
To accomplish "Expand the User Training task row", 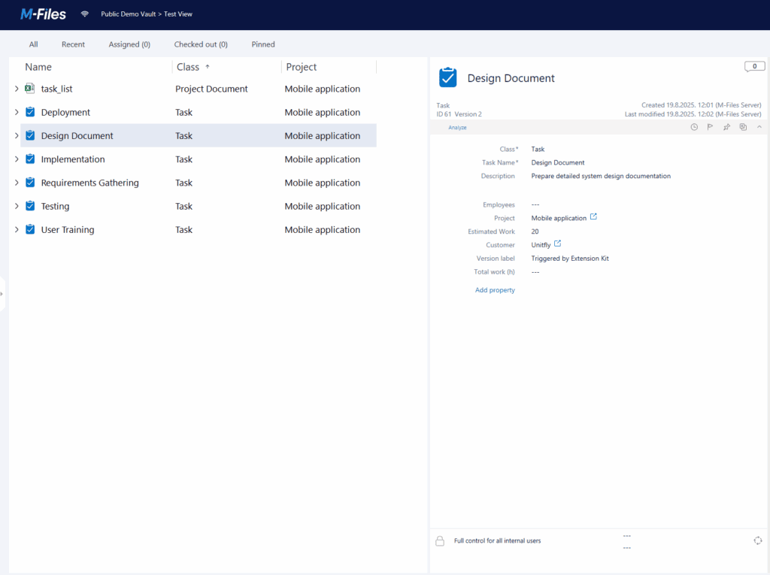I will click(17, 230).
